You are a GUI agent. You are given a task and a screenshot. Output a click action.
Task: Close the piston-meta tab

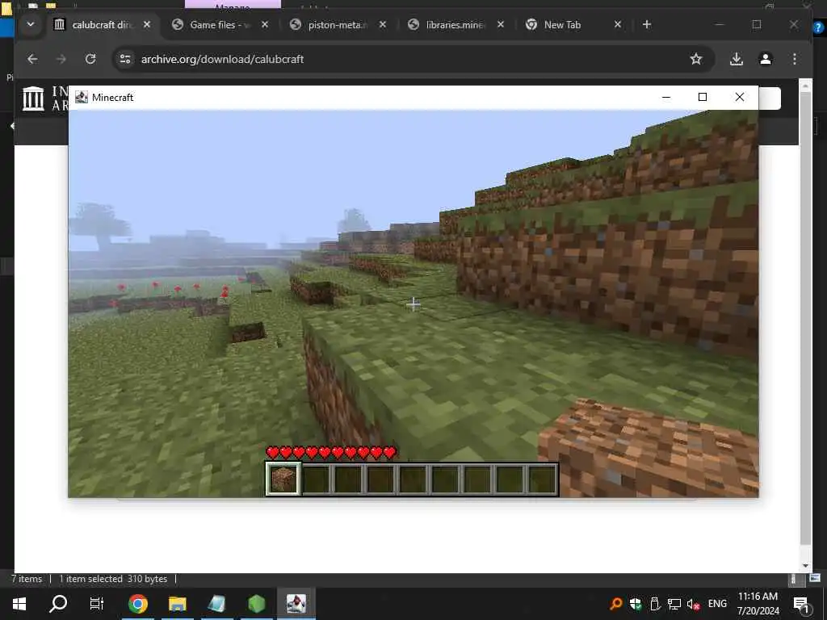tap(383, 24)
